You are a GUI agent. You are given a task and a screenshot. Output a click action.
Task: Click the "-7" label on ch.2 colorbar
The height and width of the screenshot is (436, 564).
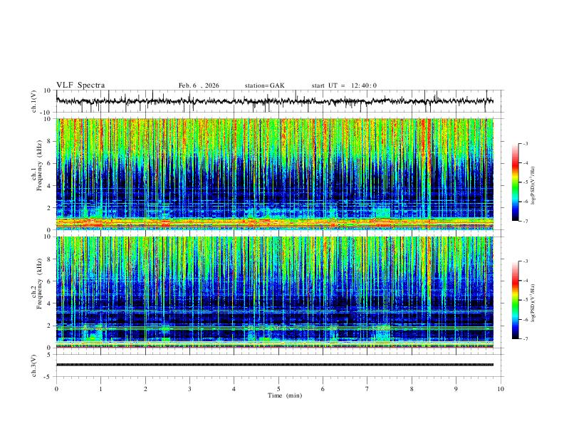click(x=526, y=339)
